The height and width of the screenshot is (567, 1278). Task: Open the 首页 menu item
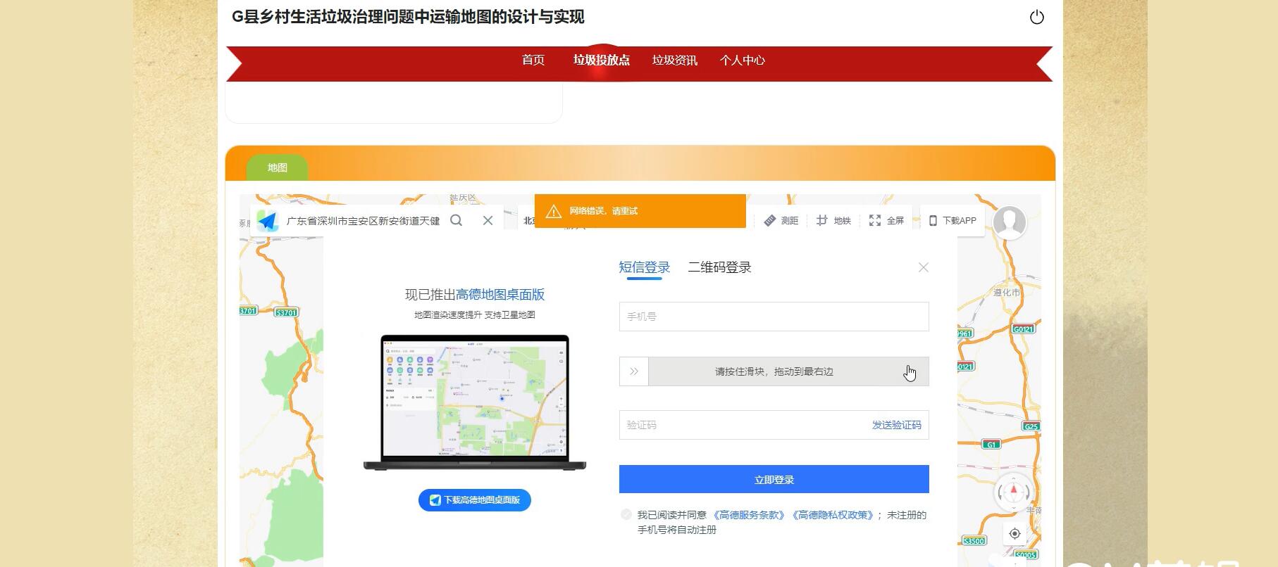tap(533, 60)
